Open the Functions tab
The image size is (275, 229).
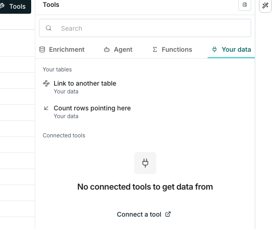[172, 49]
